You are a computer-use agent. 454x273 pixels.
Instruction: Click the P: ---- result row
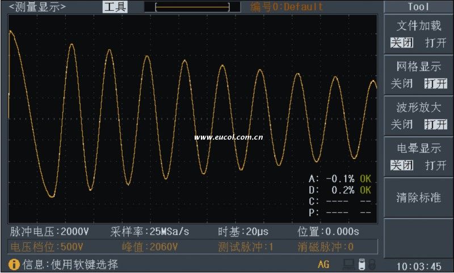(340, 212)
